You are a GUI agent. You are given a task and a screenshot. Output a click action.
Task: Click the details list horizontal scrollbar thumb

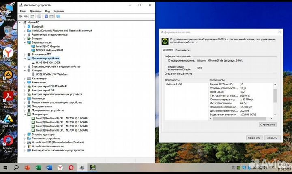pyautogui.click(x=240, y=119)
